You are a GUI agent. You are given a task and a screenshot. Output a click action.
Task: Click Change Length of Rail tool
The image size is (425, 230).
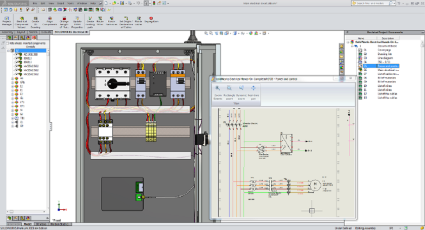64,22
